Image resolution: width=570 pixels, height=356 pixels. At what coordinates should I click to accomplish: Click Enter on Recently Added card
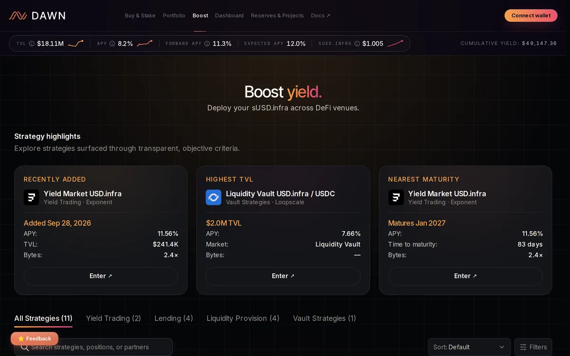tap(101, 276)
